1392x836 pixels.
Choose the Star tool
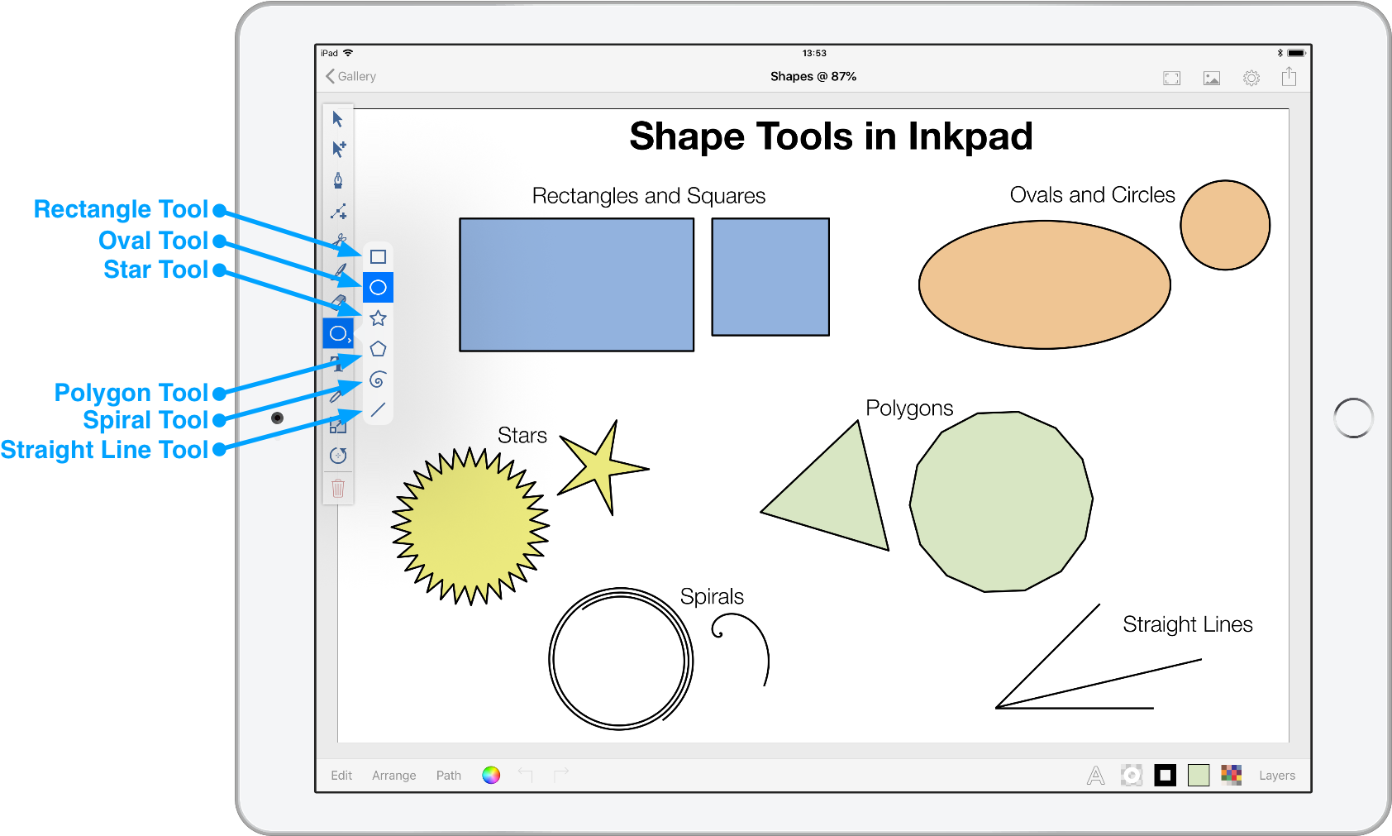tap(379, 318)
